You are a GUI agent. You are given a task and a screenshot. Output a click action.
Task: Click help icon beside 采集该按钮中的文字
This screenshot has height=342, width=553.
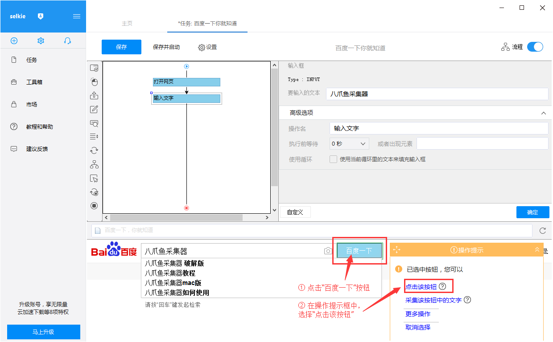click(467, 300)
